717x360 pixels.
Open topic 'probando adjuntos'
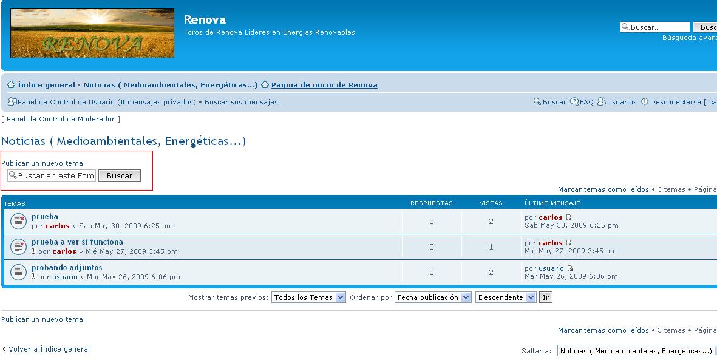(67, 268)
